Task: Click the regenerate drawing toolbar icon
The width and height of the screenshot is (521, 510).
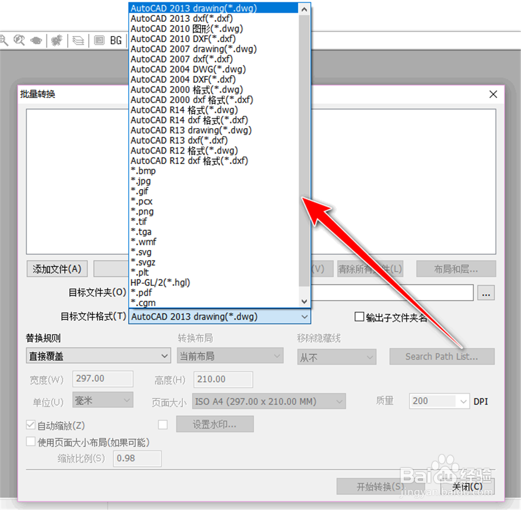Action: 57,41
